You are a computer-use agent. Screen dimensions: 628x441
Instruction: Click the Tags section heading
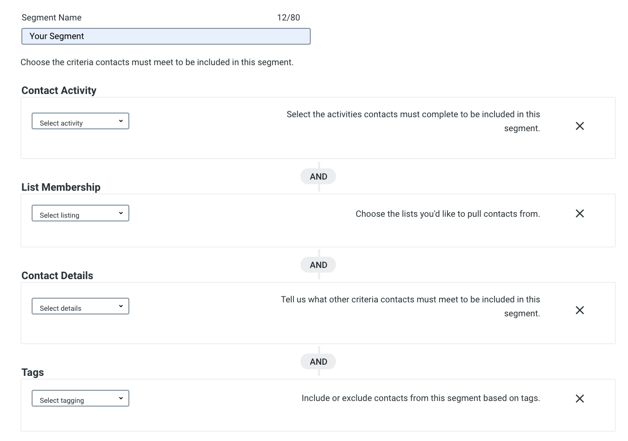[x=32, y=372]
